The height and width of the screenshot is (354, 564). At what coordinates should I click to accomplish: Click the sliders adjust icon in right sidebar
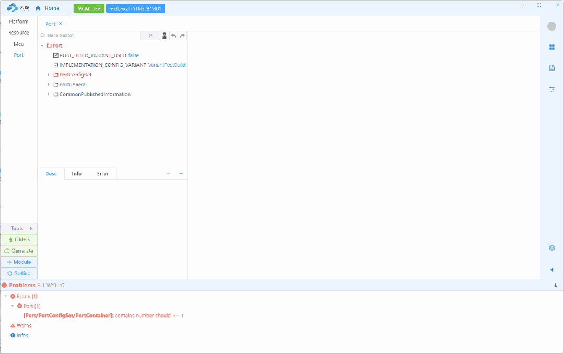(x=552, y=89)
